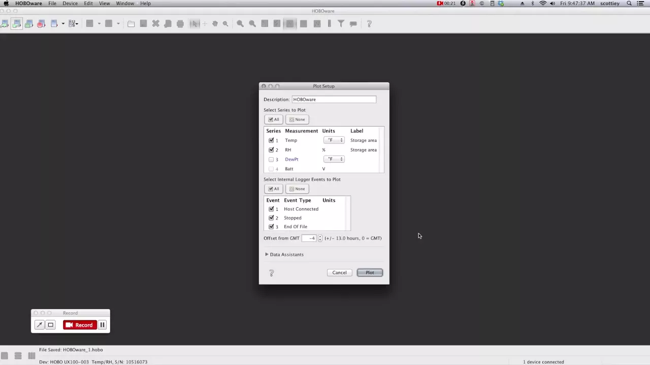The image size is (650, 365).
Task: Open the View menu
Action: 104,4
